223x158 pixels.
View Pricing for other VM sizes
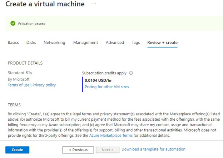click(x=106, y=87)
